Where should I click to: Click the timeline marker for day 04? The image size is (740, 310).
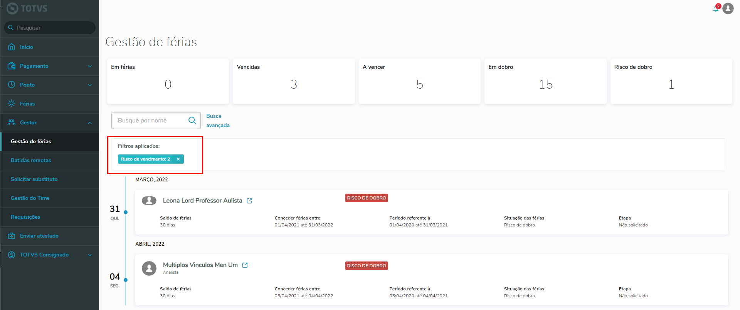click(126, 280)
